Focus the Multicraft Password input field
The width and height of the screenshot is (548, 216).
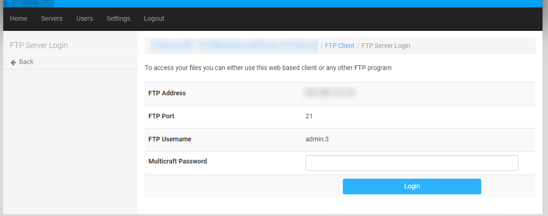click(412, 163)
